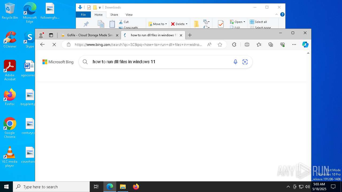Image resolution: width=342 pixels, height=192 pixels.
Task: Click the Edge address bar URL
Action: point(138,45)
